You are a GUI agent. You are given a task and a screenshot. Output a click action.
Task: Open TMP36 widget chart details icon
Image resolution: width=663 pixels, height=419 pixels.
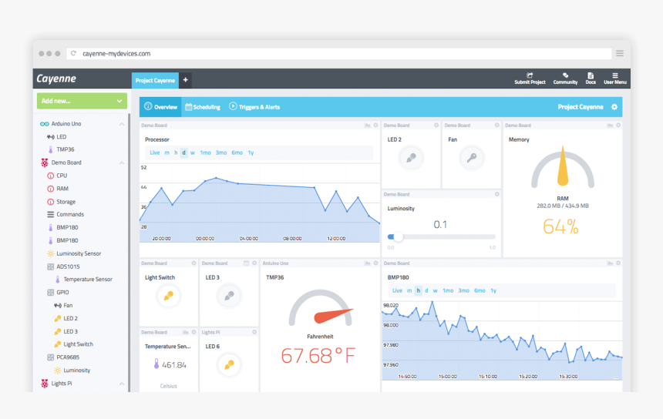click(368, 263)
